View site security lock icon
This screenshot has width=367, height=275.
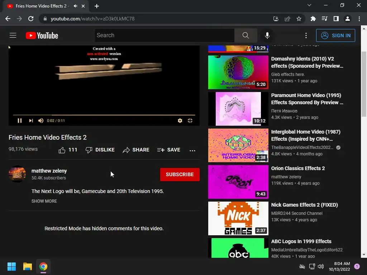(45, 19)
